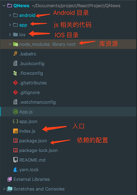Expand Scratches and Consoles node
This screenshot has width=137, height=195.
(4, 189)
